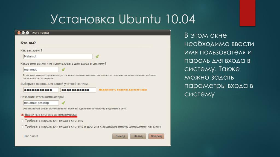Click the first password field
Viewport: 280px width, 157px height.
click(41, 90)
